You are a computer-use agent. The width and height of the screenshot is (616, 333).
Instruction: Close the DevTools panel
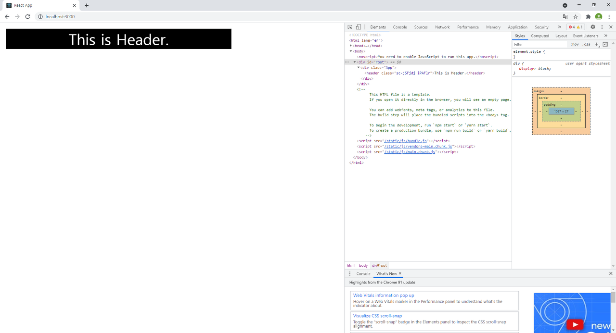point(611,27)
